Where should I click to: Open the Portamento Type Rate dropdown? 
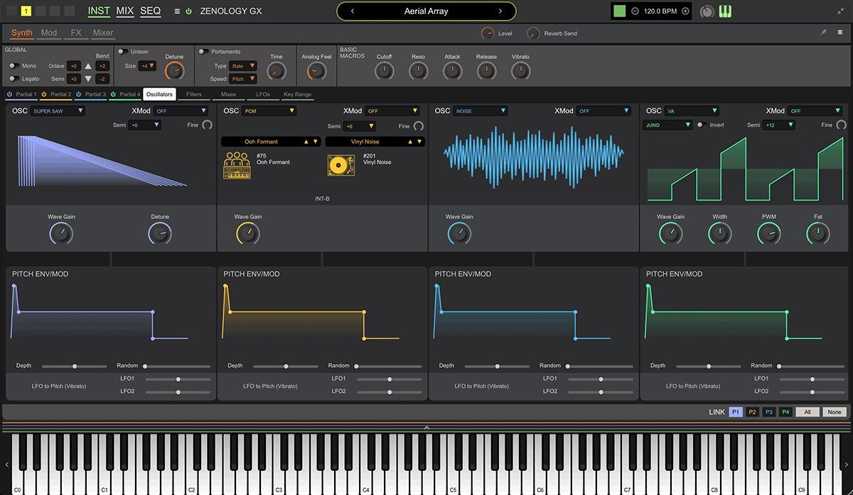point(242,66)
